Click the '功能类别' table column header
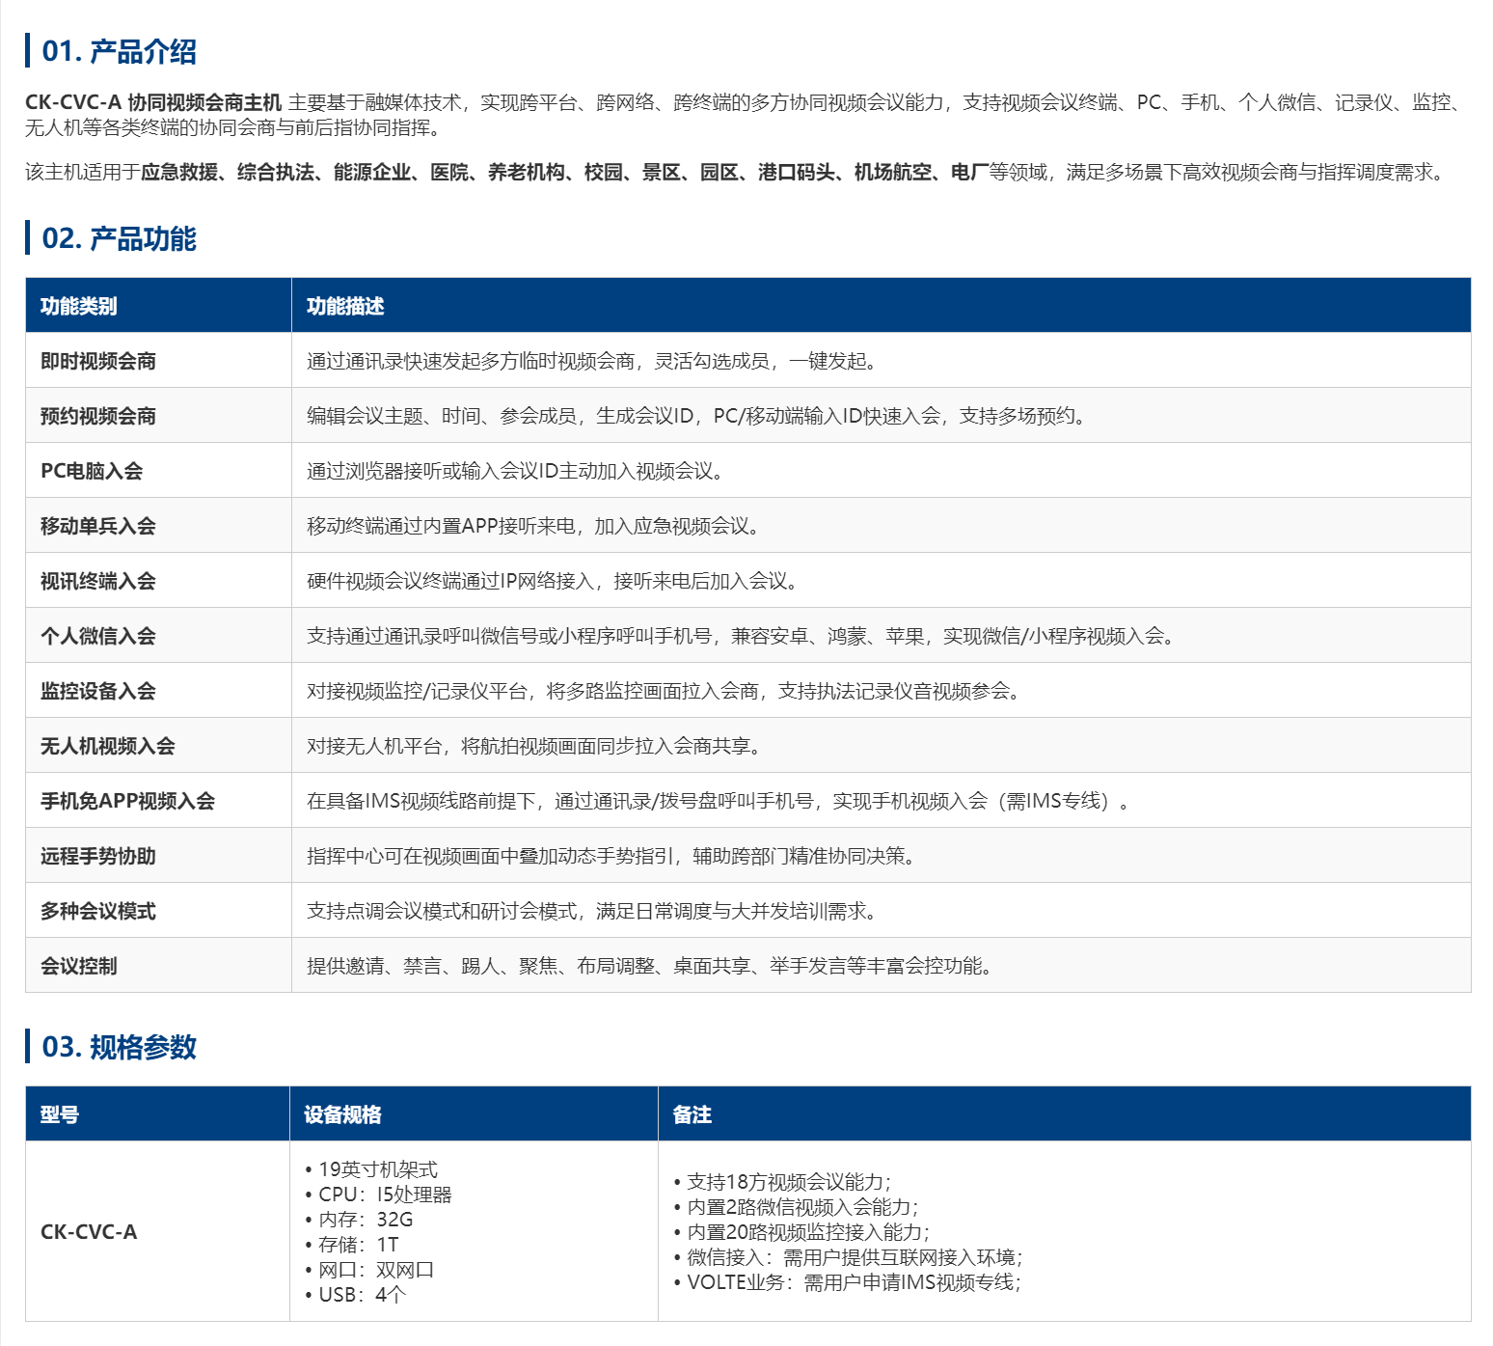The height and width of the screenshot is (1346, 1493). (x=78, y=306)
